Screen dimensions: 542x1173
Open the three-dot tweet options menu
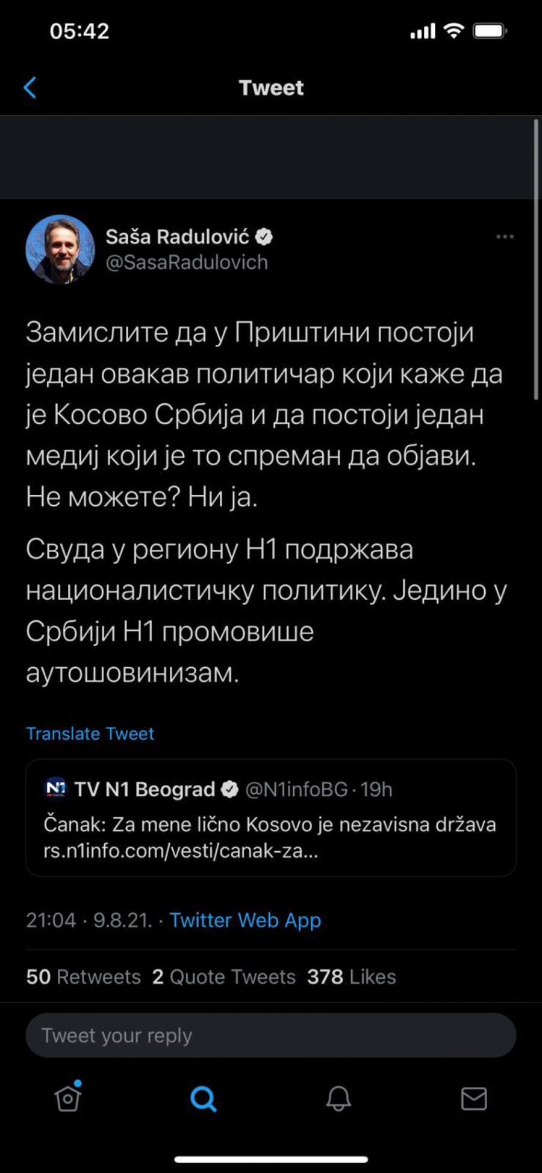pyautogui.click(x=505, y=237)
